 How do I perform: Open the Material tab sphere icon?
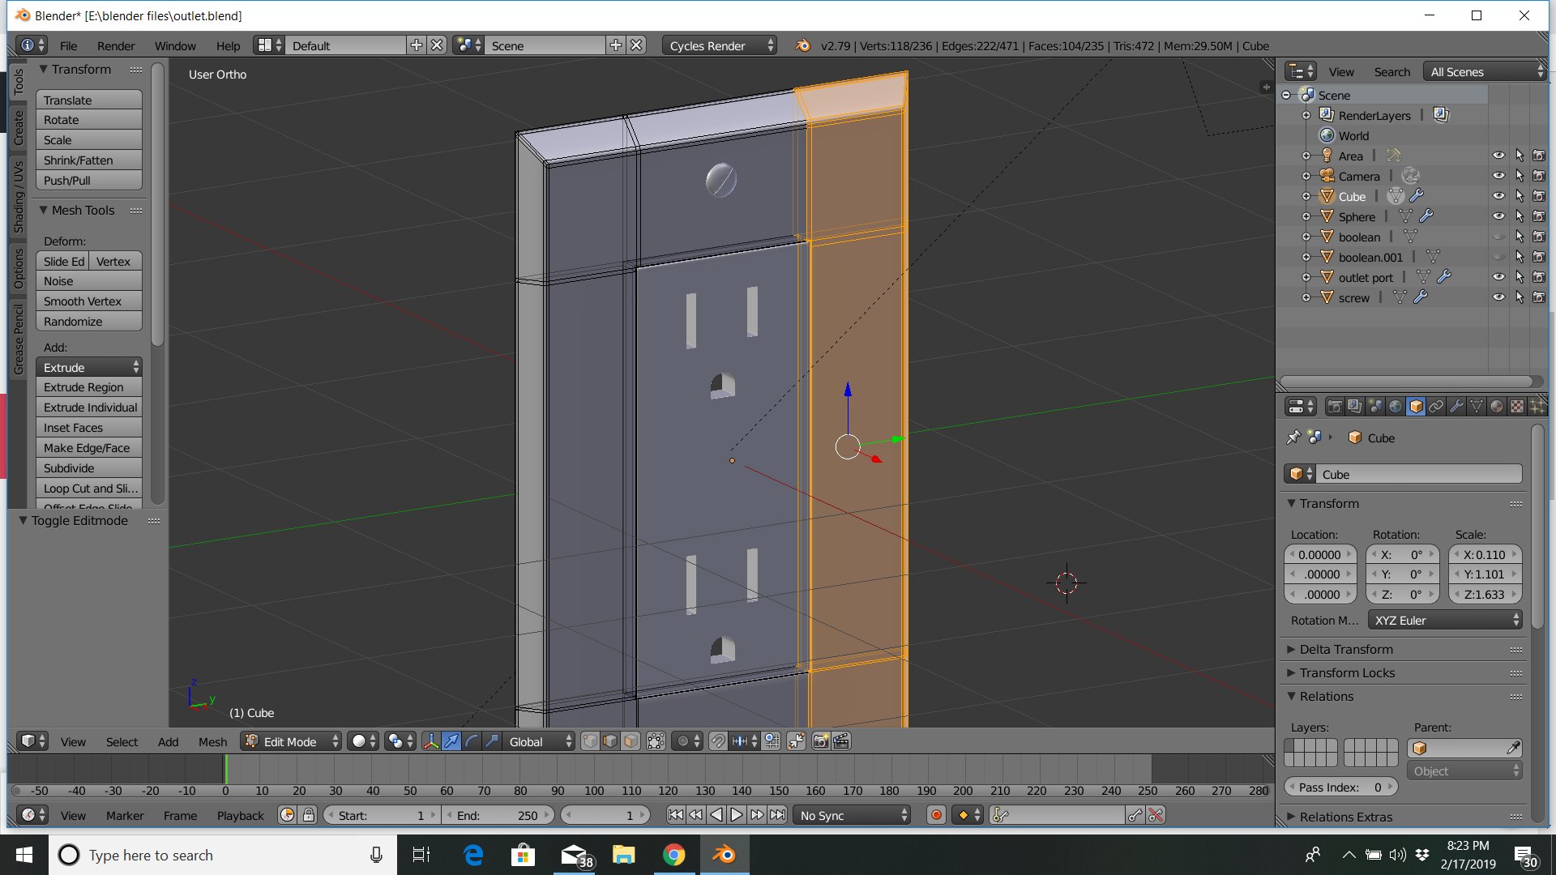point(1497,406)
